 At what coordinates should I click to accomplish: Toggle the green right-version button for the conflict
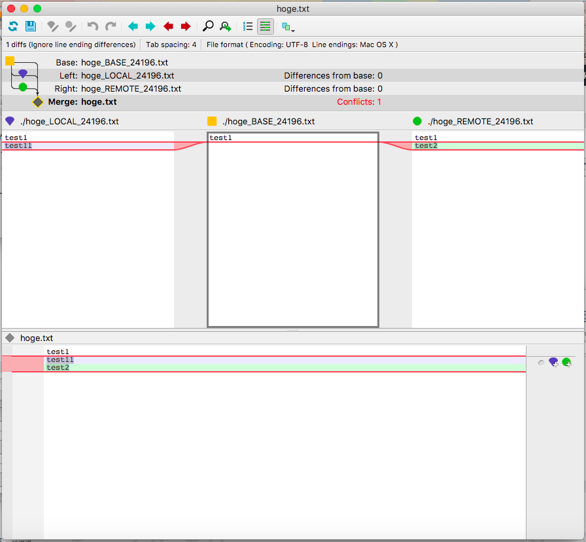click(x=566, y=362)
